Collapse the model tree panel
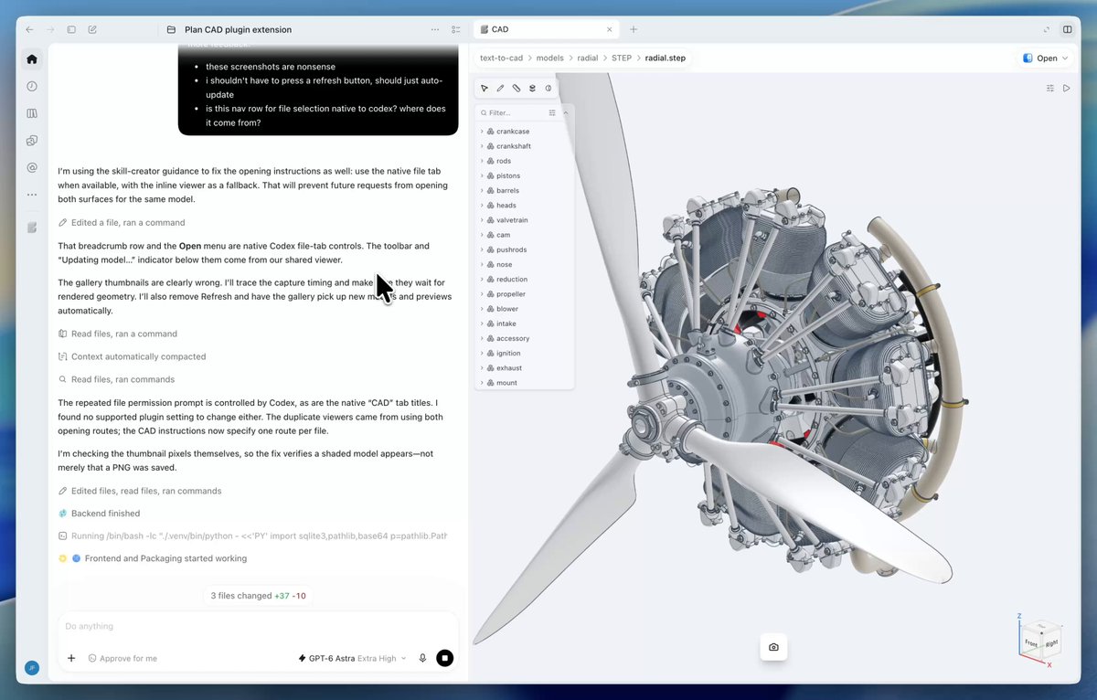This screenshot has width=1097, height=700. point(566,113)
